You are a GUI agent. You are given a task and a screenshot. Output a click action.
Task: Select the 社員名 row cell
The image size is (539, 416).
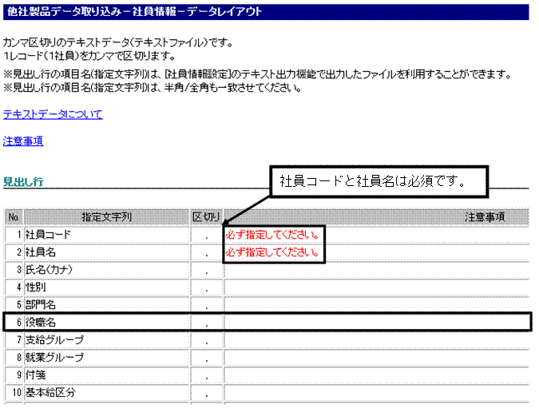(x=107, y=252)
